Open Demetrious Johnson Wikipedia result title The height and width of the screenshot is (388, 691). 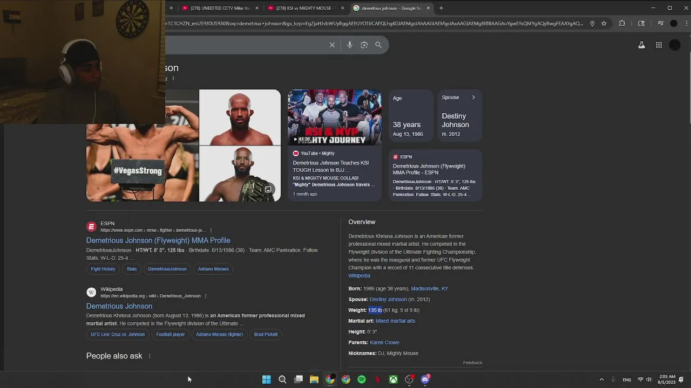119,306
